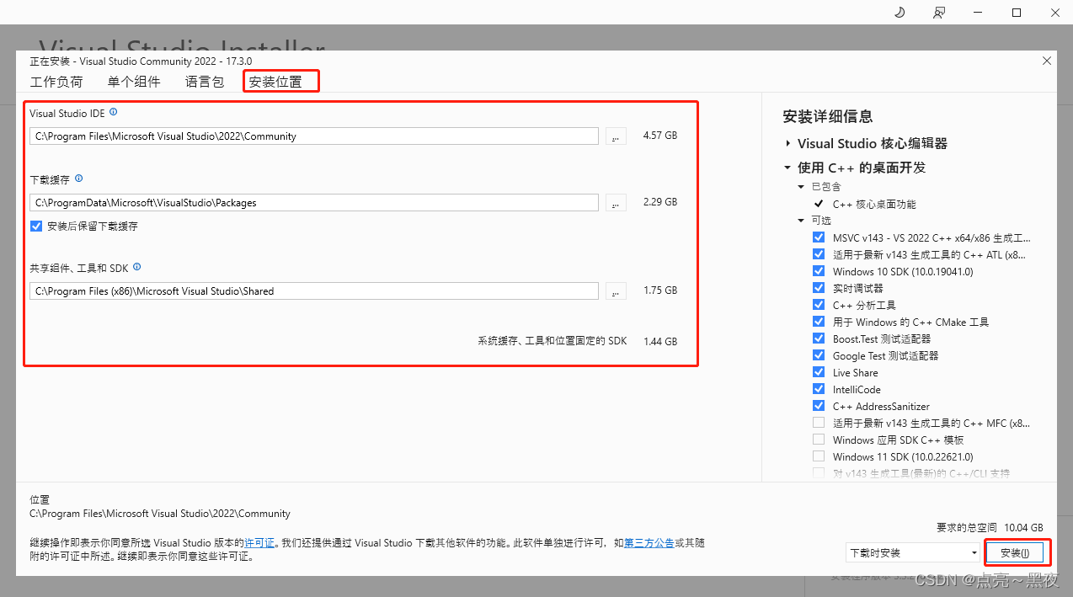Collapse the 已包含 section

(800, 186)
